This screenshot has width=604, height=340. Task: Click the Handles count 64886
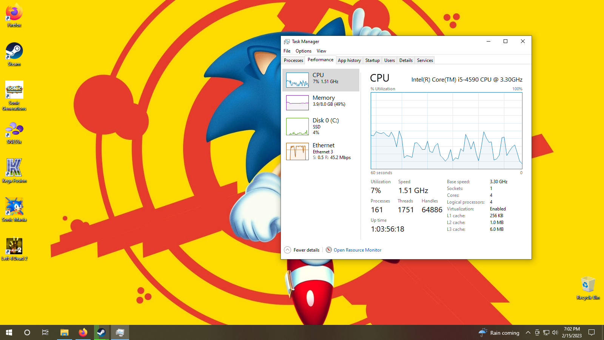point(432,210)
